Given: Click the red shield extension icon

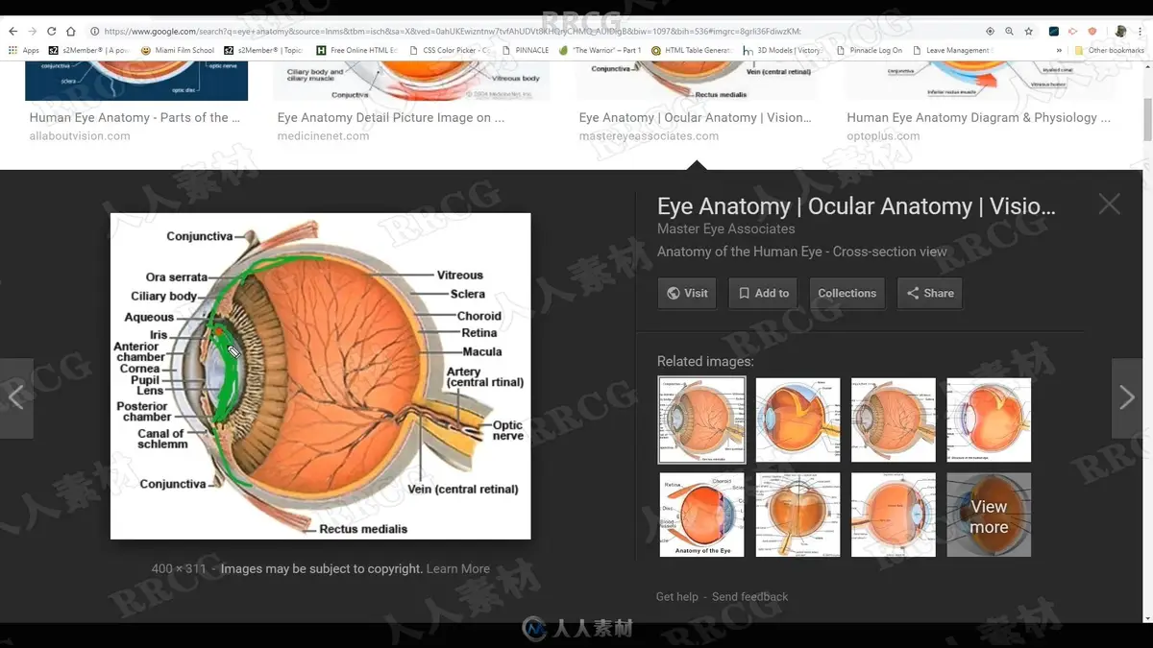Looking at the screenshot, I should tap(1092, 32).
